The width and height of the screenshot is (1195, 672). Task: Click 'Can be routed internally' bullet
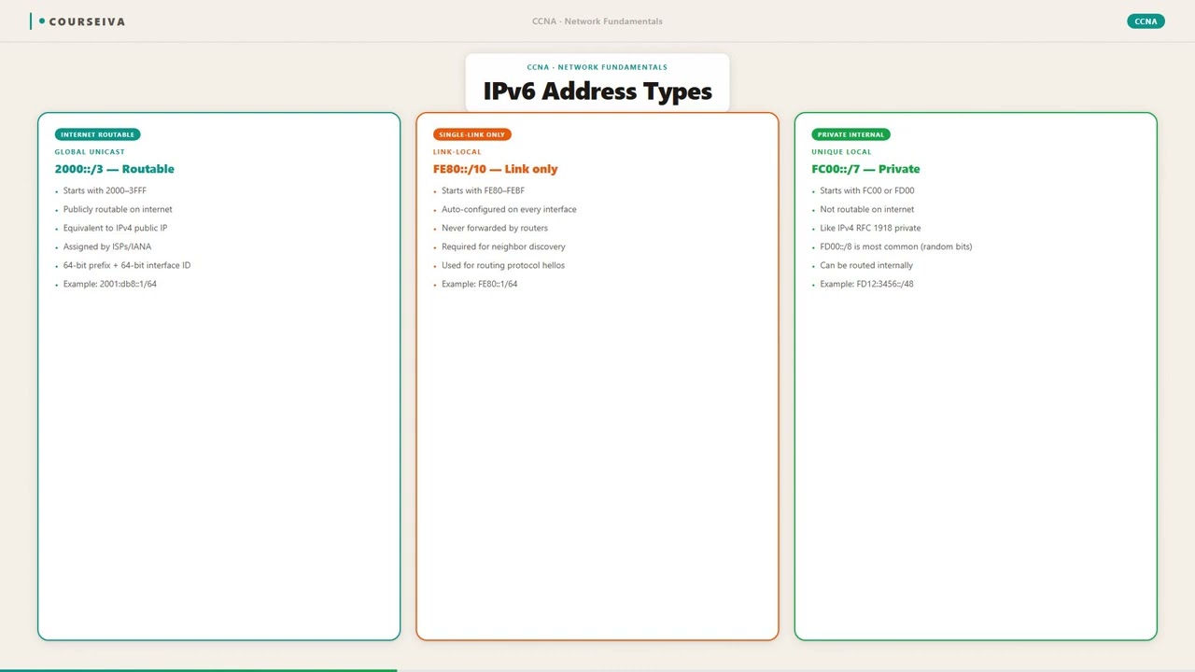coord(866,265)
